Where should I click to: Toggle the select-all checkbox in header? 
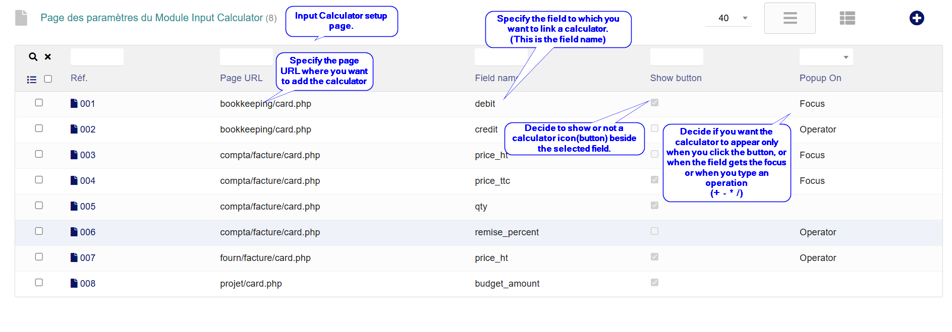pyautogui.click(x=48, y=79)
